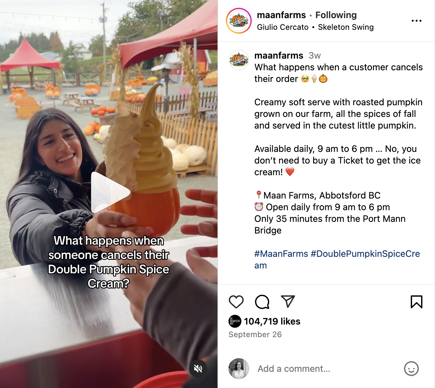Unmute the video sound
The width and height of the screenshot is (435, 388).
(198, 369)
